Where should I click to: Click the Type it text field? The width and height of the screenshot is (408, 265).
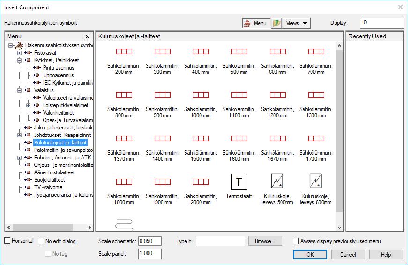[x=220, y=241]
